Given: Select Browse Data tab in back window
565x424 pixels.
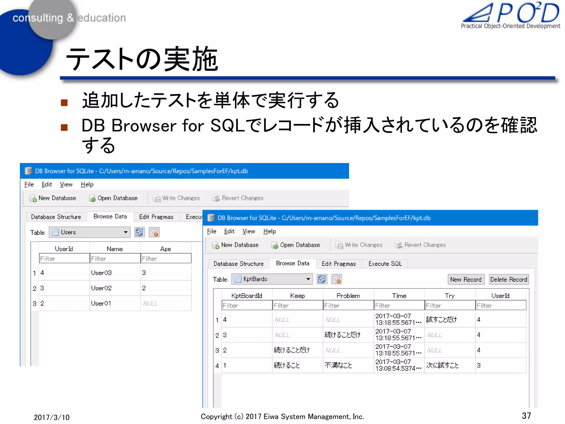Looking at the screenshot, I should point(110,216).
